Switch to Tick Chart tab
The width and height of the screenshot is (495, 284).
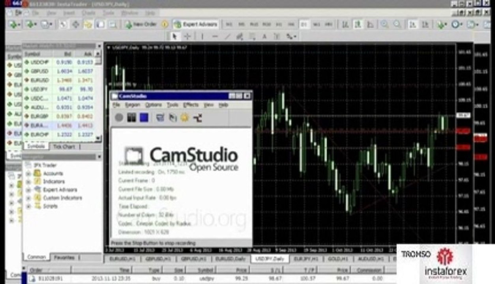coord(64,147)
